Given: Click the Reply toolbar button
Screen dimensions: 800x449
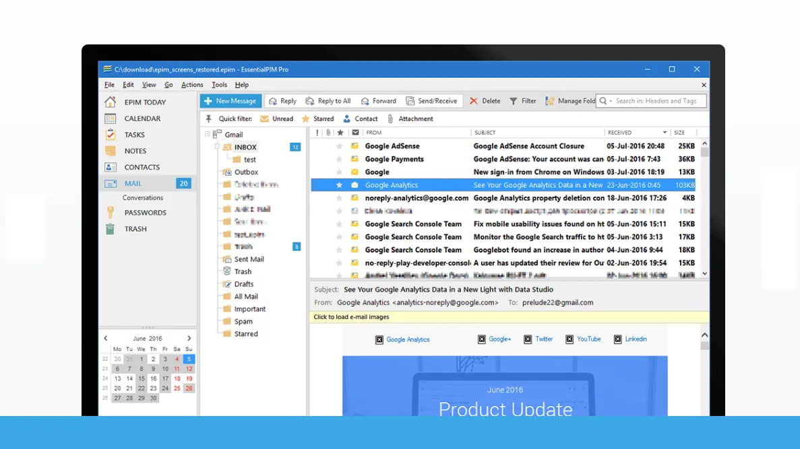Looking at the screenshot, I should pos(282,101).
